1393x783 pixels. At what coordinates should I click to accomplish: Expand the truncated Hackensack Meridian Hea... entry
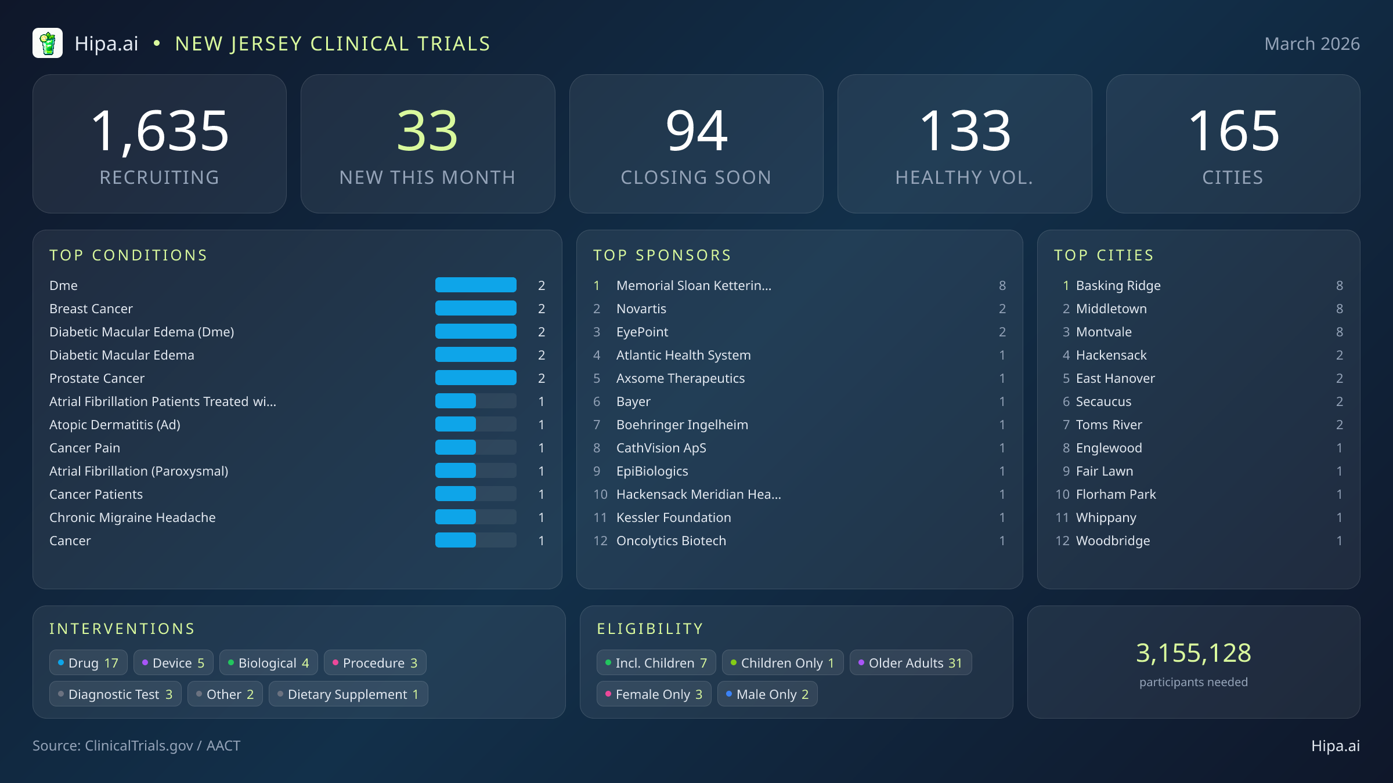pos(699,494)
